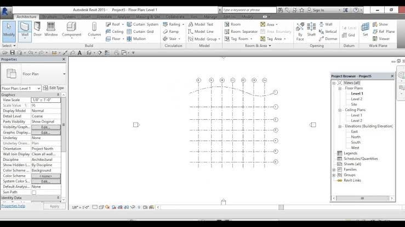Switch to the Annotate ribbon tab
The width and height of the screenshot is (405, 227).
click(x=104, y=17)
